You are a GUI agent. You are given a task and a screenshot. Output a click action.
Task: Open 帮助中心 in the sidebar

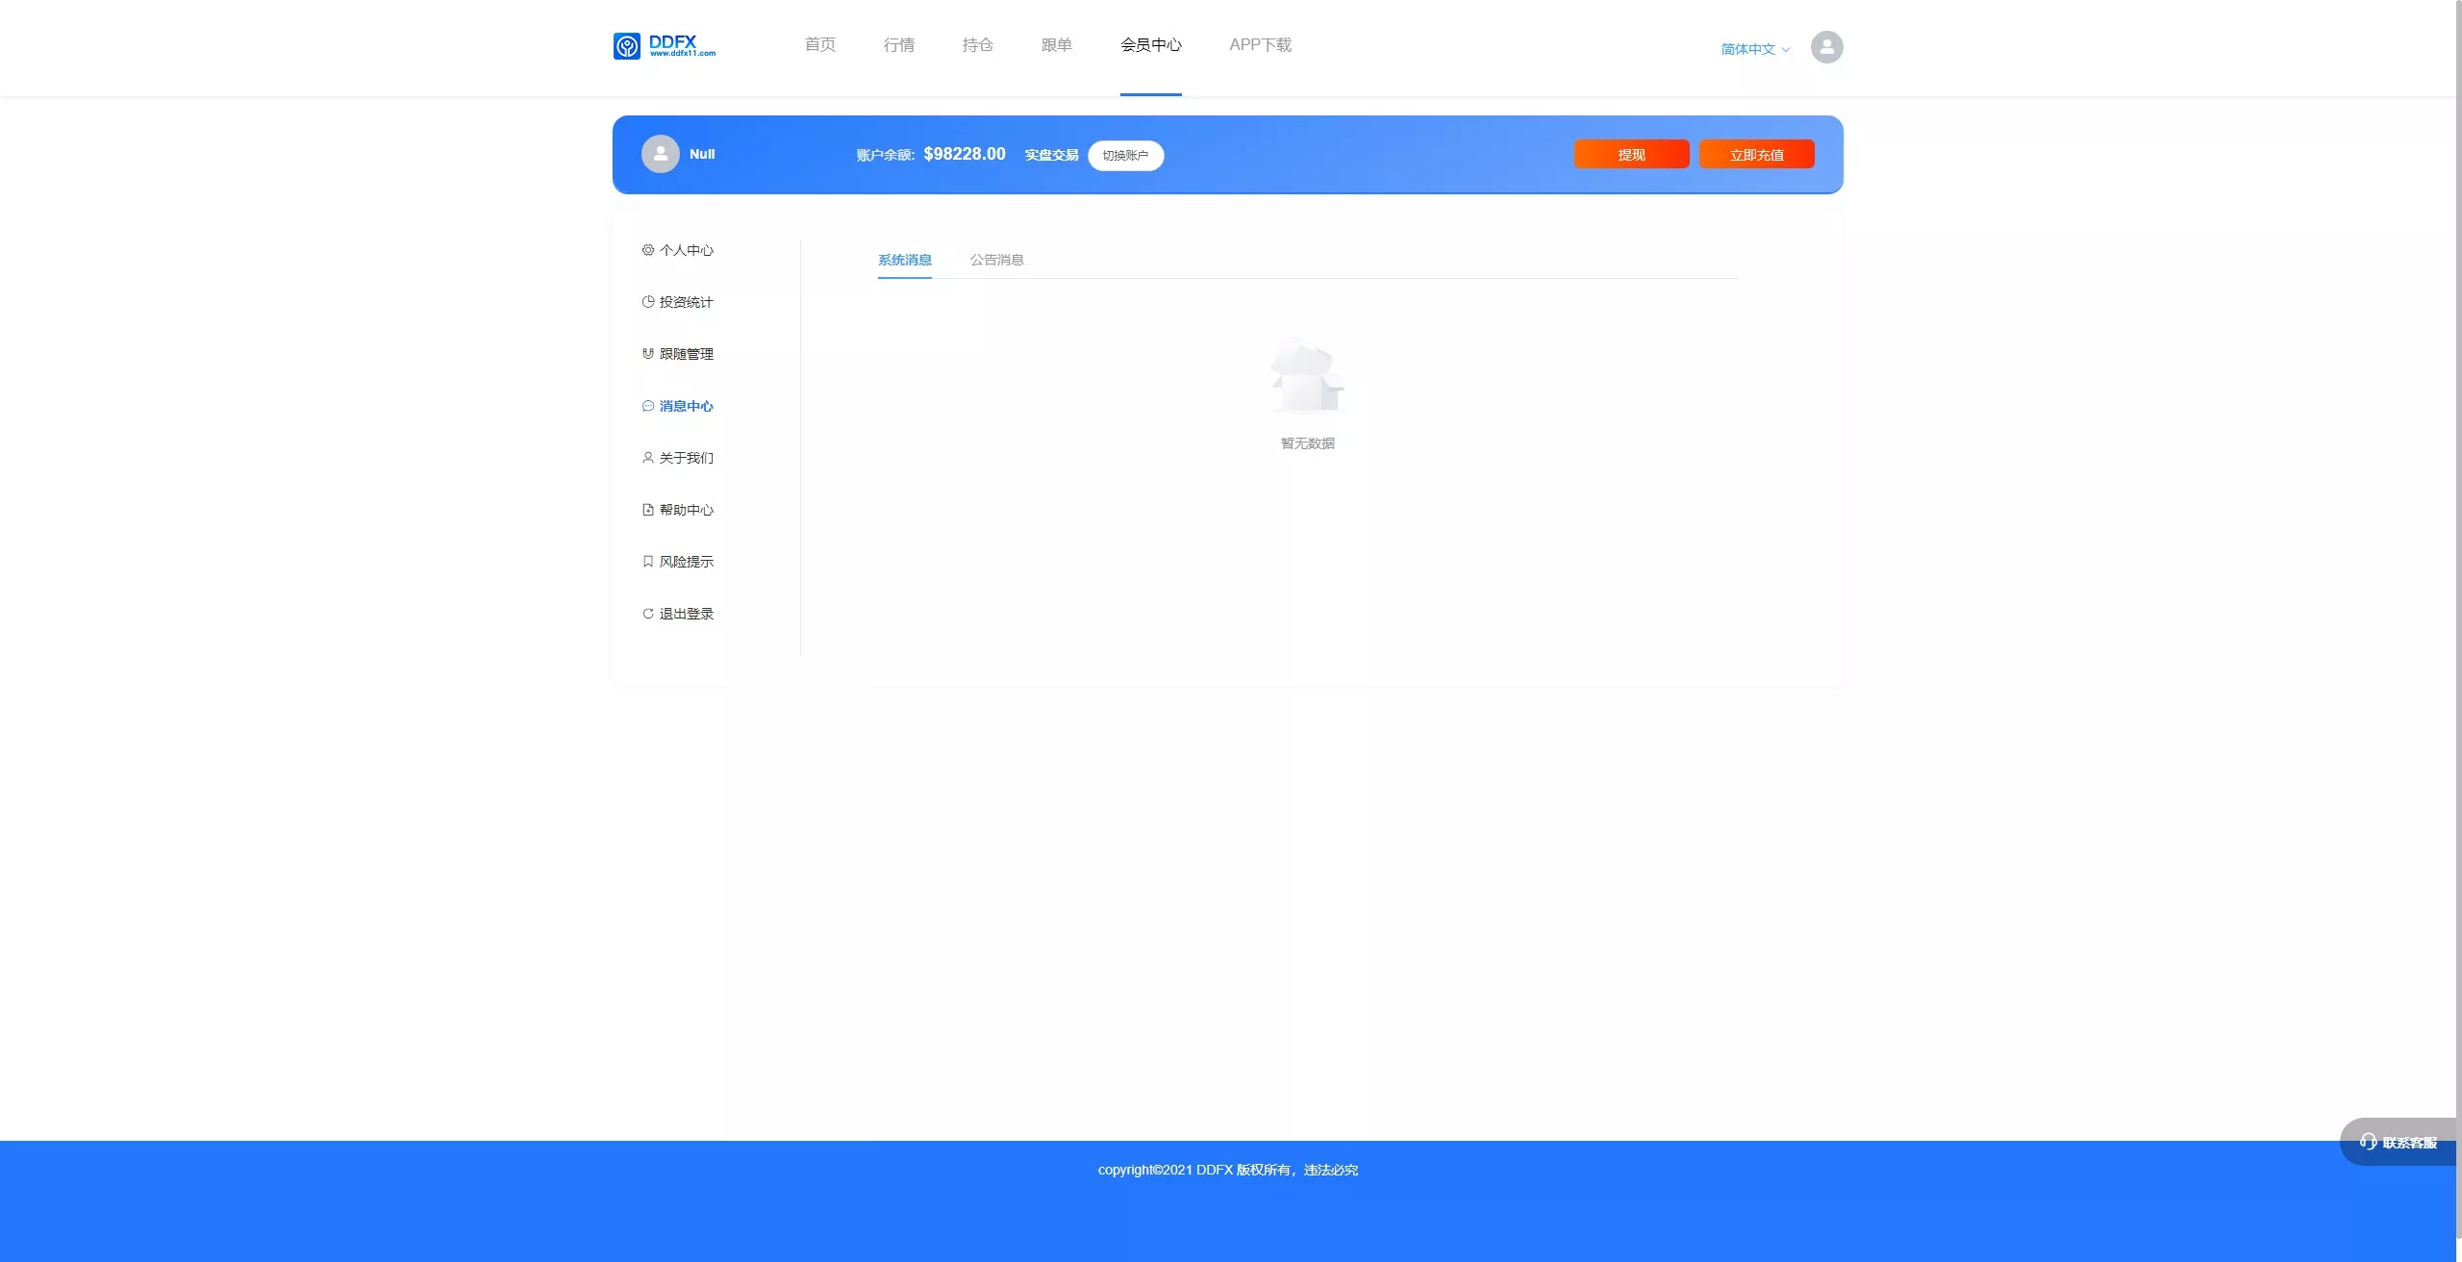(x=686, y=510)
